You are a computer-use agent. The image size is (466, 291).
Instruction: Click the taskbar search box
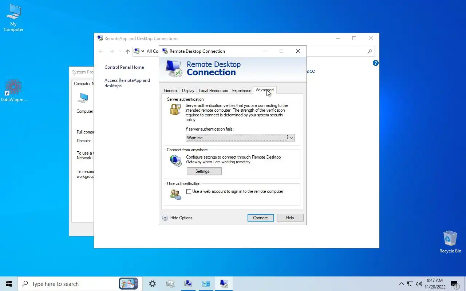[x=79, y=284]
